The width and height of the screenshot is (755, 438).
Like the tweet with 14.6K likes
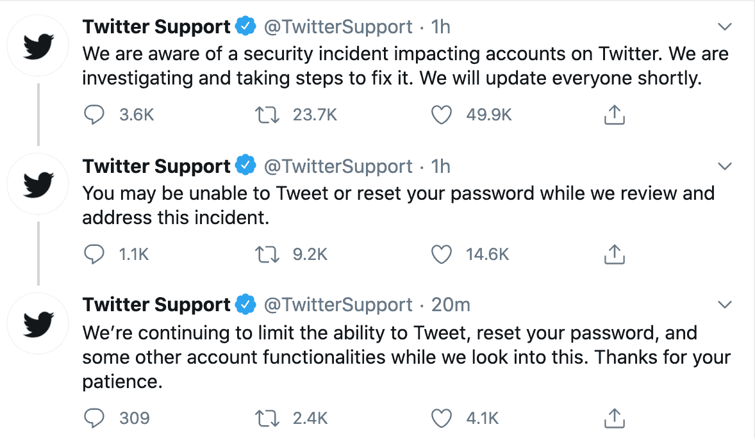pyautogui.click(x=441, y=255)
